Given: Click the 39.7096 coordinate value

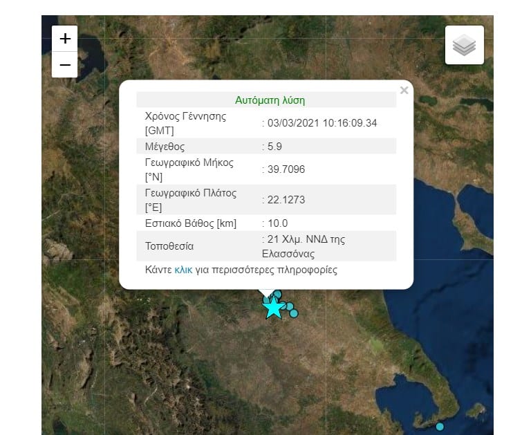Looking at the screenshot, I should [x=285, y=169].
